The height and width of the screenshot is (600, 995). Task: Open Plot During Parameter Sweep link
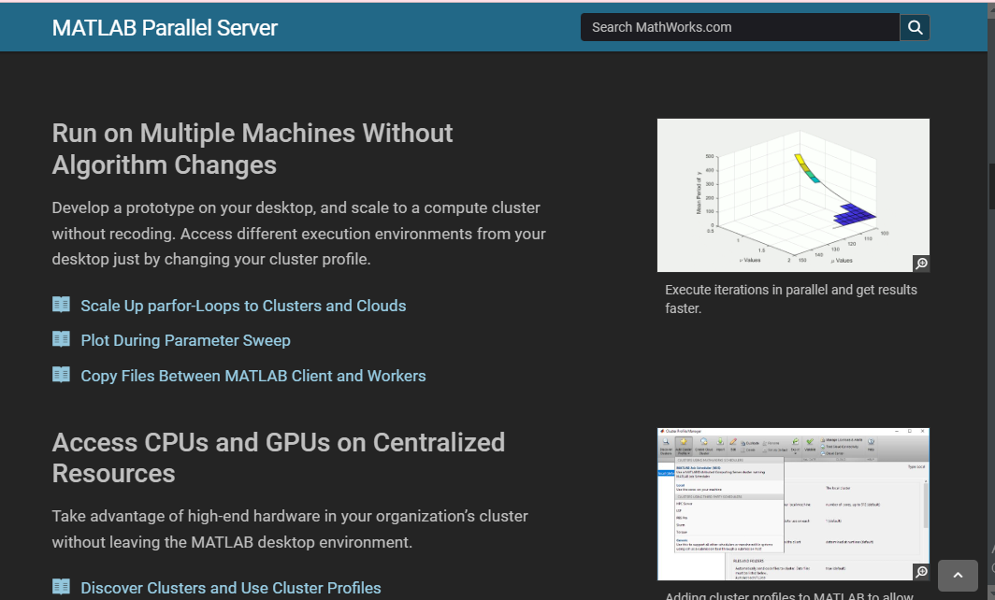click(x=185, y=340)
